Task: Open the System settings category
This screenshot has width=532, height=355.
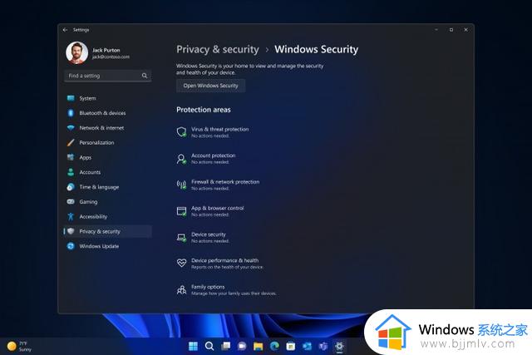Action: pos(107,98)
